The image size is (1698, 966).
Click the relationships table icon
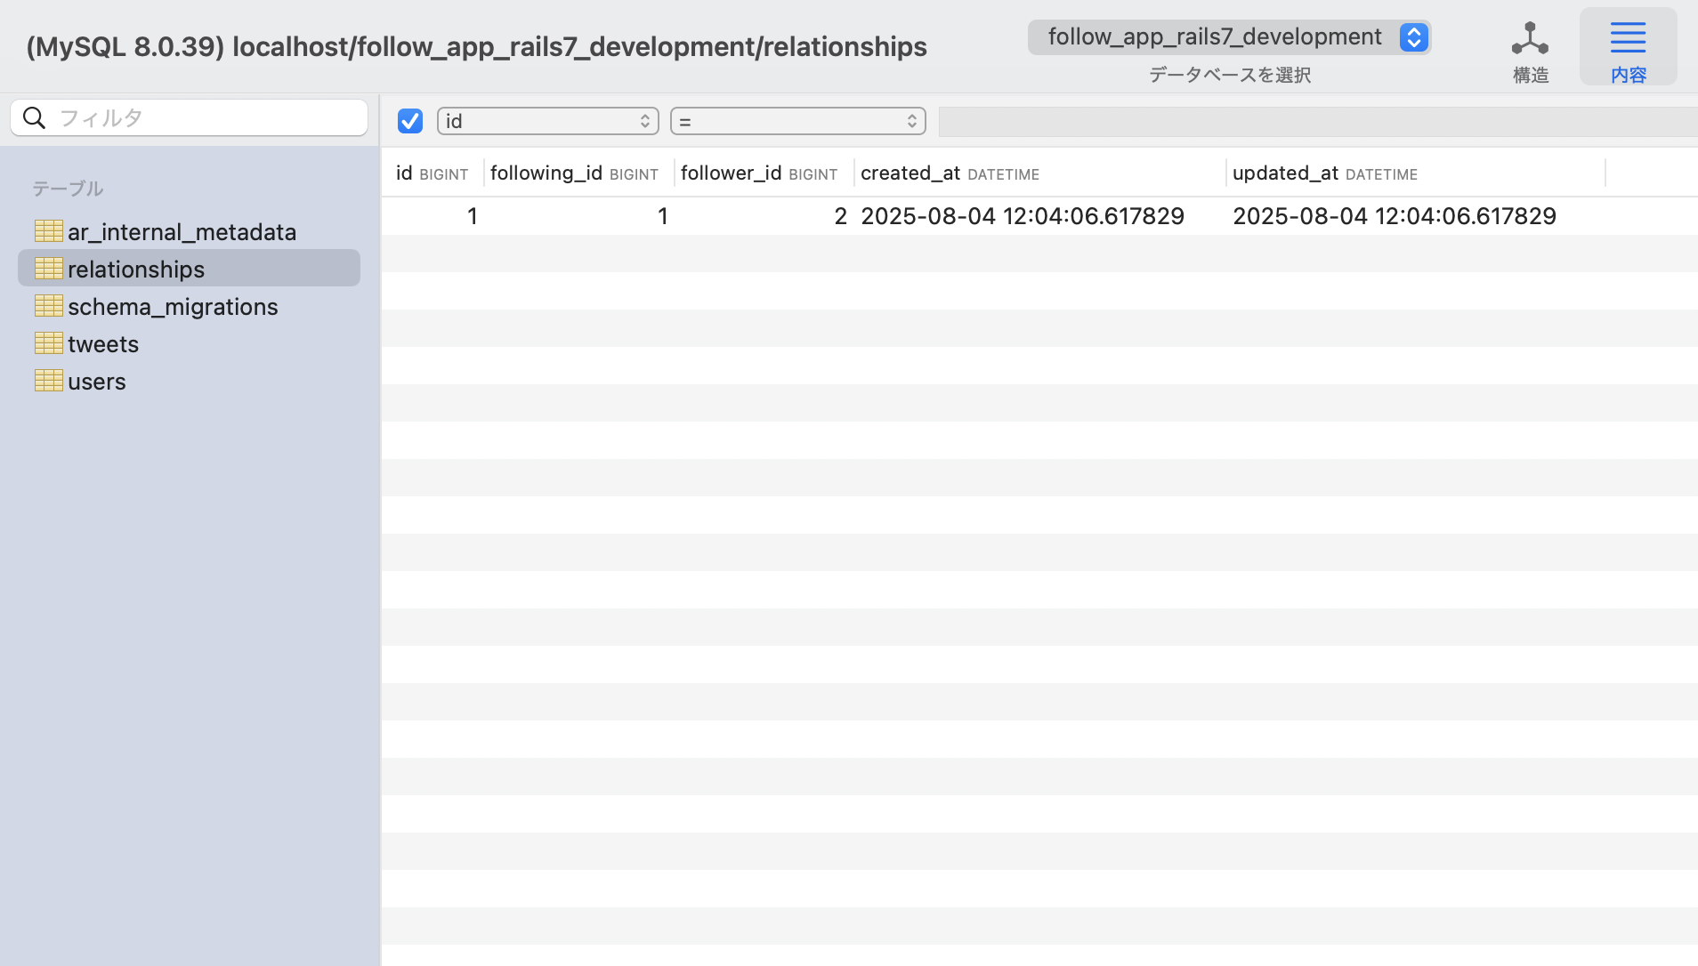(x=48, y=269)
